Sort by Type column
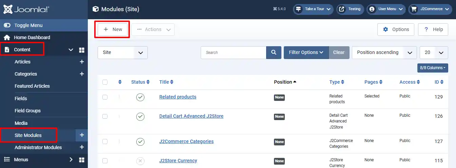The width and height of the screenshot is (456, 168). point(337,82)
